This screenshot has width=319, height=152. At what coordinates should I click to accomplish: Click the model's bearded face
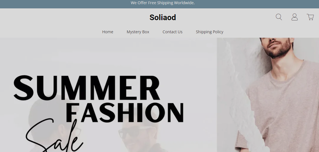click(279, 46)
